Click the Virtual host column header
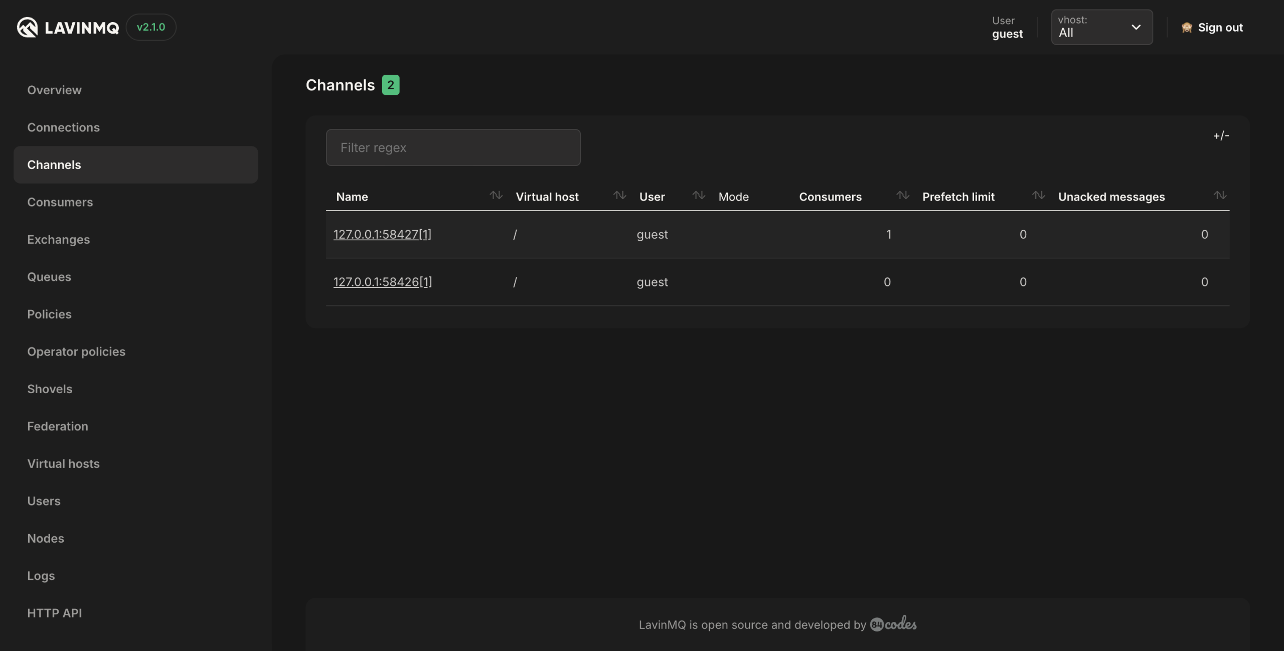This screenshot has height=651, width=1284. [x=547, y=197]
